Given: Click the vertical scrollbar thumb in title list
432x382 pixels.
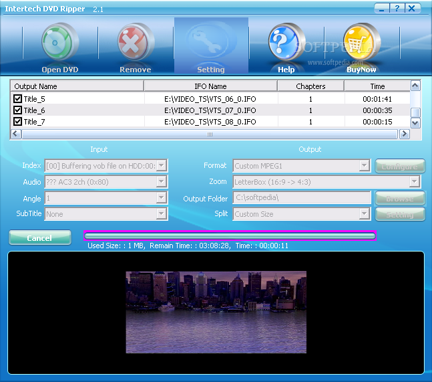Looking at the screenshot, I should point(415,112).
